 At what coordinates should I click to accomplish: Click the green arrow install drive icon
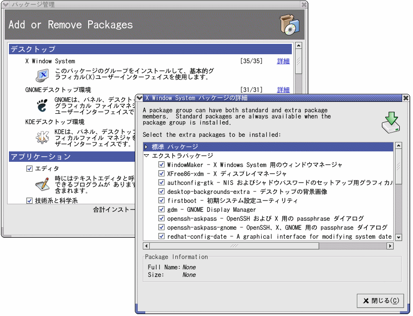(391, 122)
